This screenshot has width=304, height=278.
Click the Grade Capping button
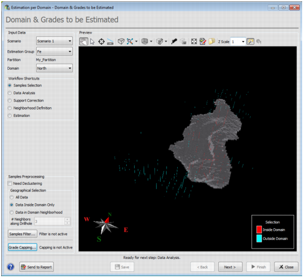(23, 247)
